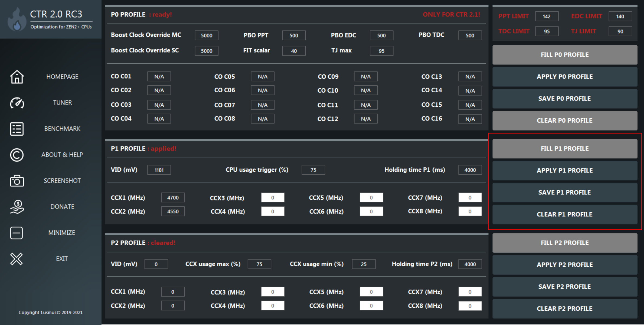Click P1 CCX1 (MHz) field showing 4700

pyautogui.click(x=173, y=198)
